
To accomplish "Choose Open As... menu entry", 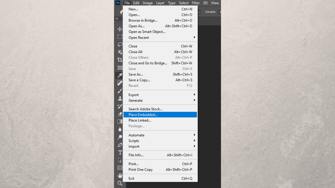I will tap(160, 26).
